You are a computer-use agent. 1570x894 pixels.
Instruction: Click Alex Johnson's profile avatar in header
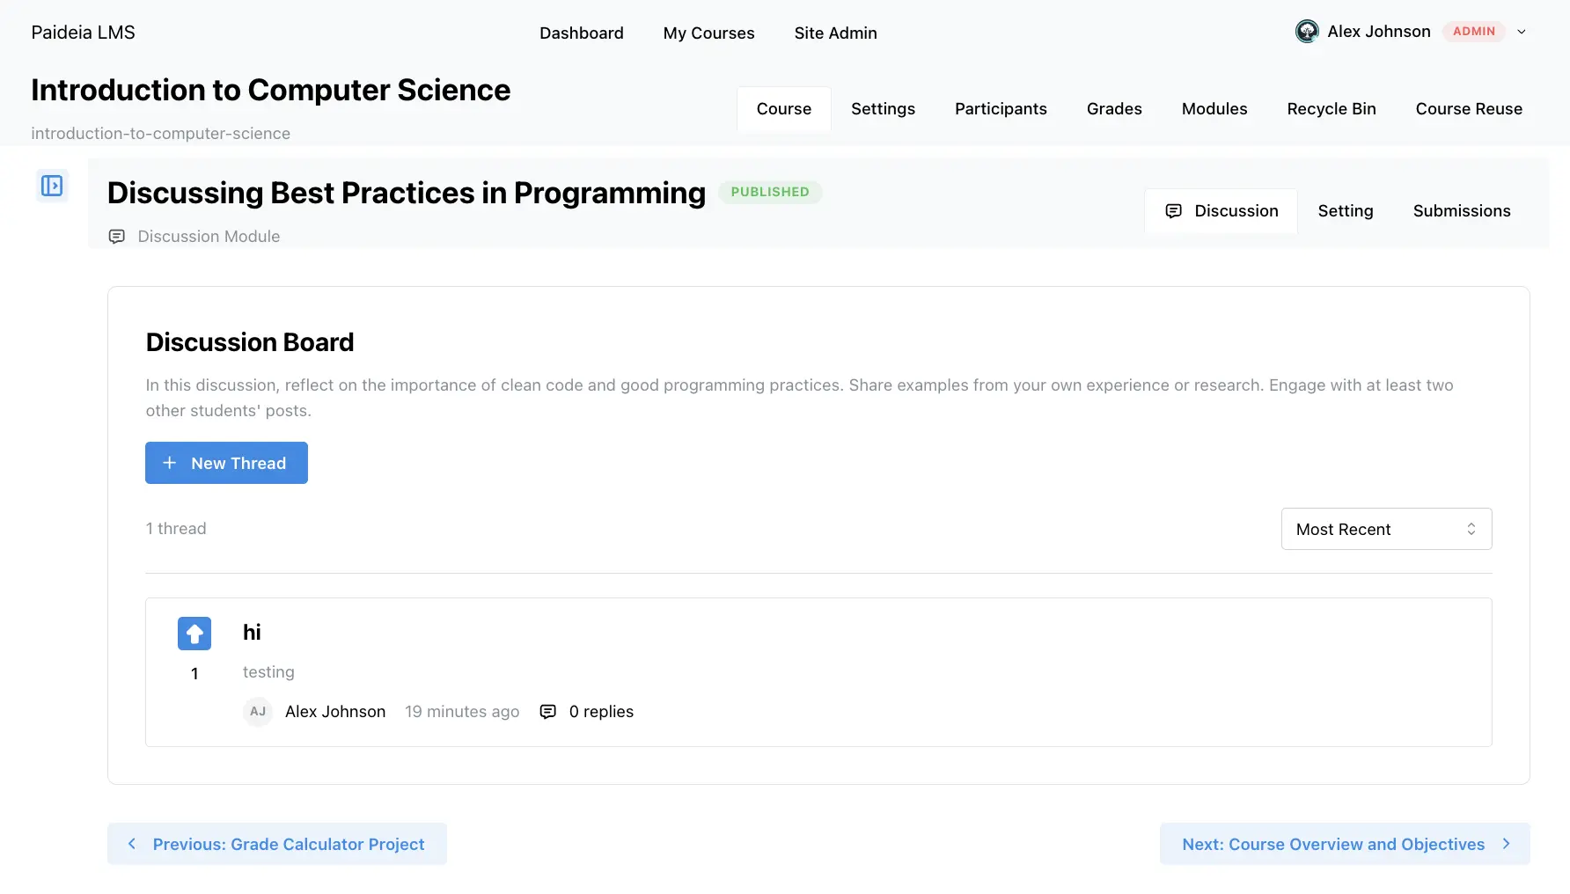[1307, 32]
